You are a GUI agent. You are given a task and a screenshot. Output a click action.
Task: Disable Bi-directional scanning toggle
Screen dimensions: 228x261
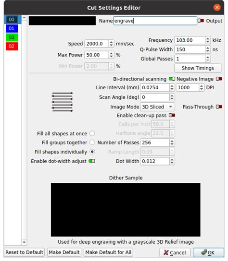[172, 79]
